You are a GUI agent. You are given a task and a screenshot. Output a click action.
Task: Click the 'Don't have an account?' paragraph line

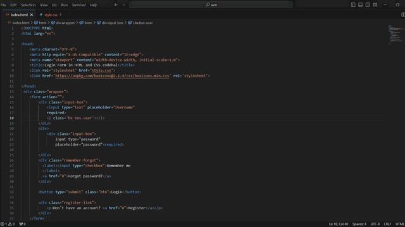tap(105, 208)
